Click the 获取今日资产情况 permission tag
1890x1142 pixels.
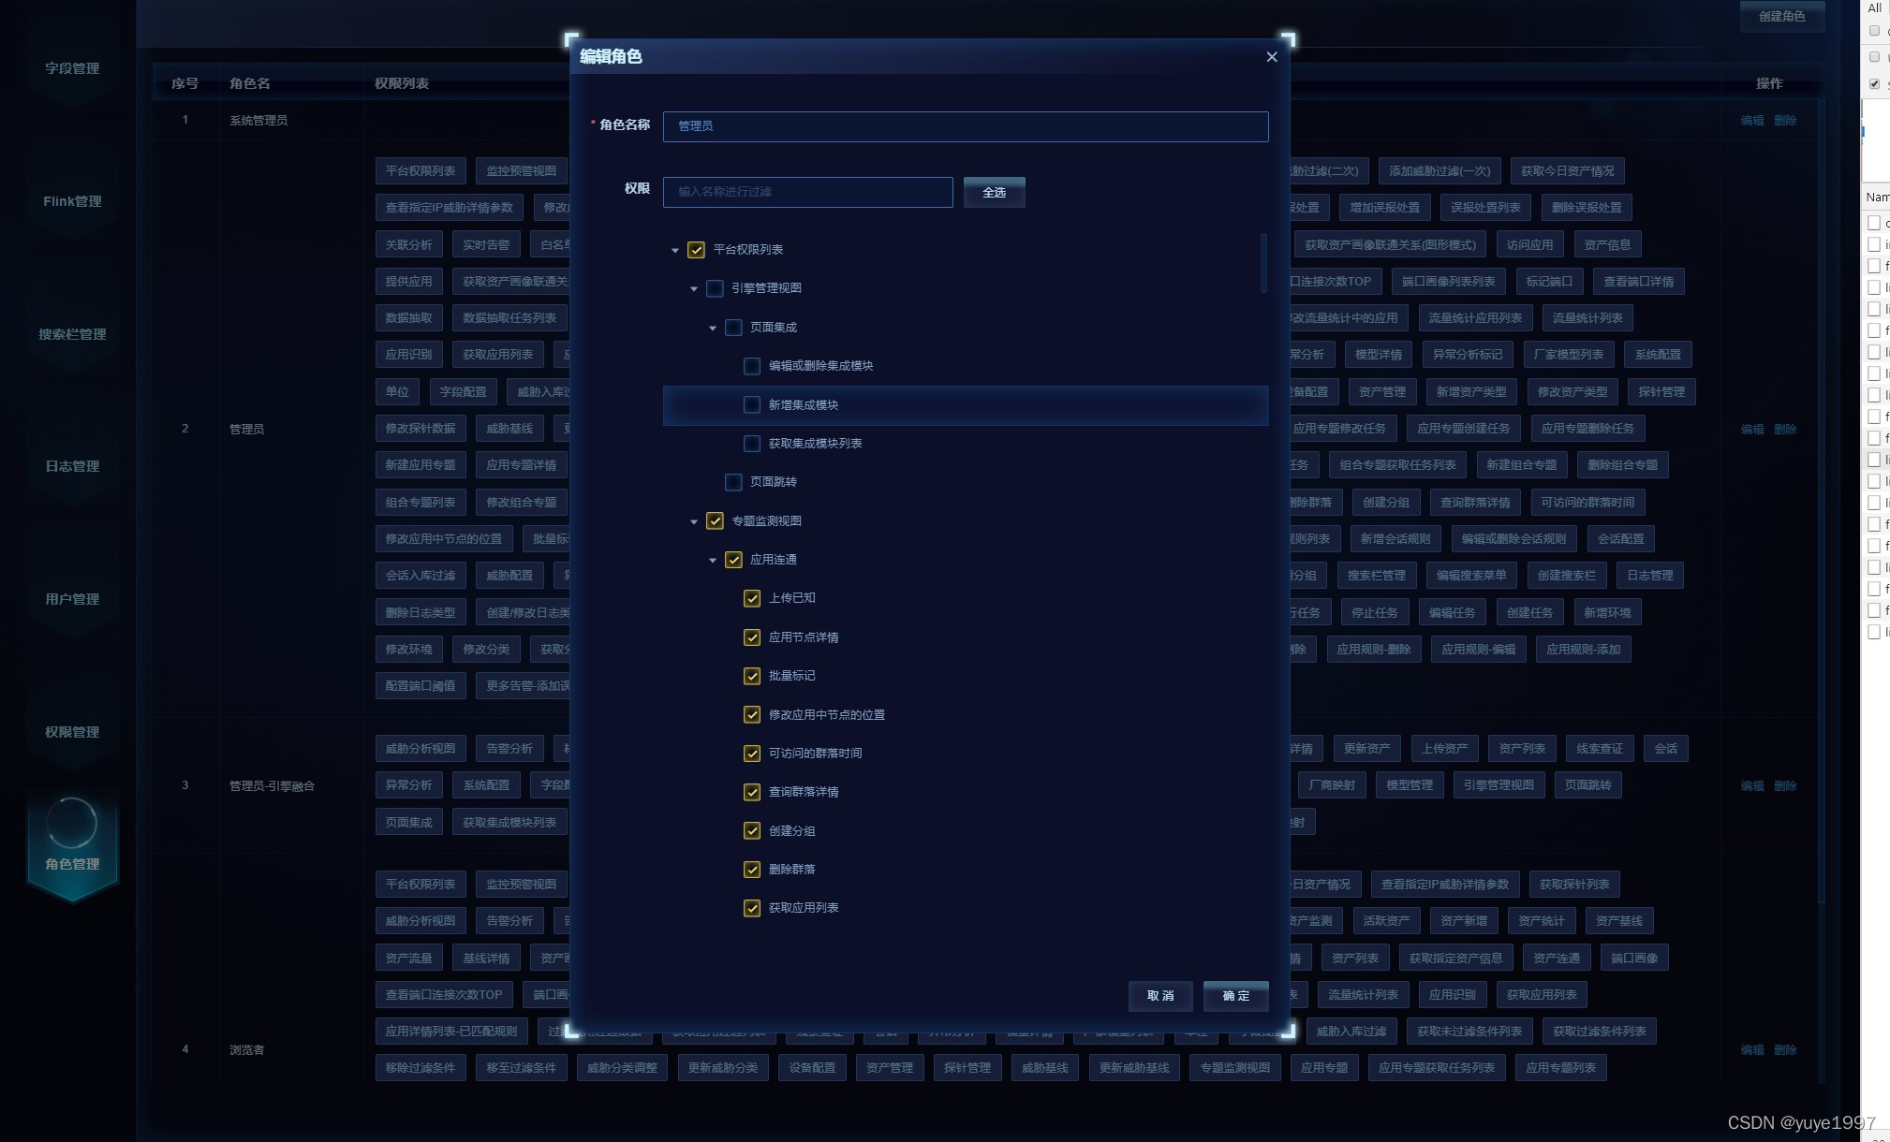[x=1567, y=171]
